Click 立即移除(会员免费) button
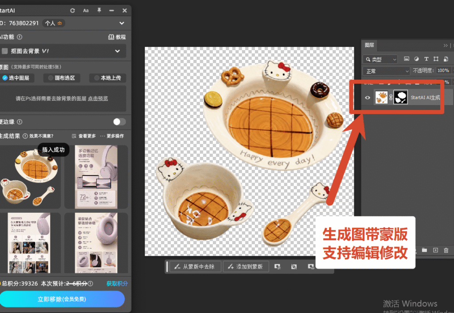 62,299
